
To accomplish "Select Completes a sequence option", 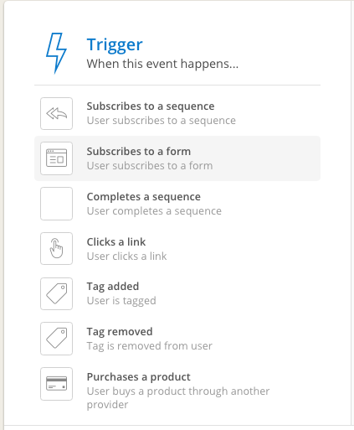I will pyautogui.click(x=177, y=204).
